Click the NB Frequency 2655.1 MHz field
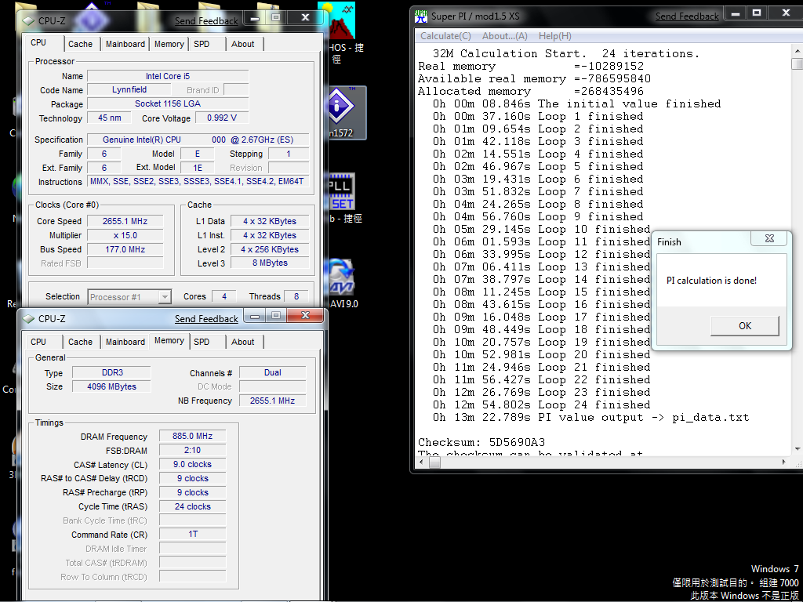Image resolution: width=803 pixels, height=602 pixels. [272, 401]
